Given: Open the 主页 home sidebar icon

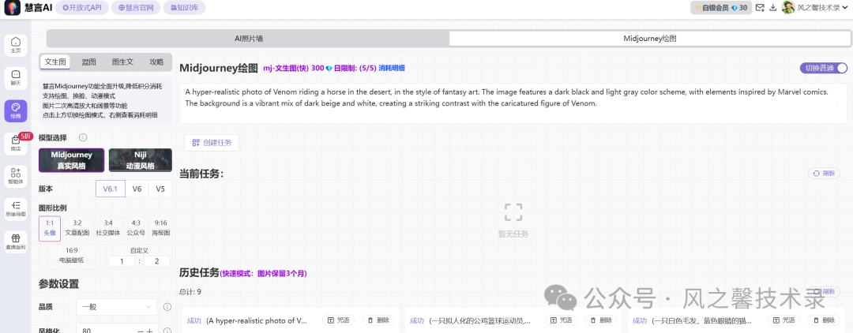Looking at the screenshot, I should click(16, 44).
